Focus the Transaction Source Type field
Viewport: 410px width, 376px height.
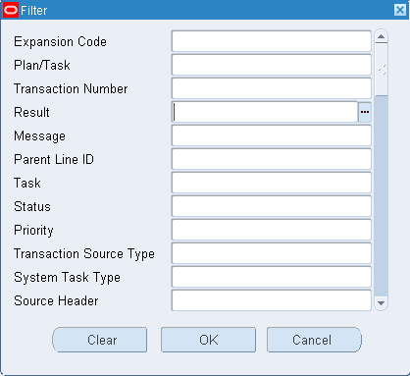(272, 253)
